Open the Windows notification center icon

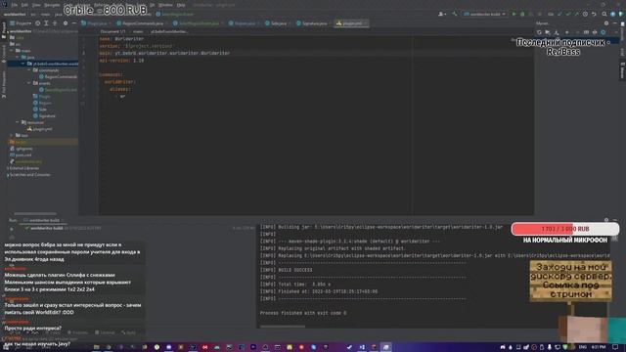click(x=615, y=347)
